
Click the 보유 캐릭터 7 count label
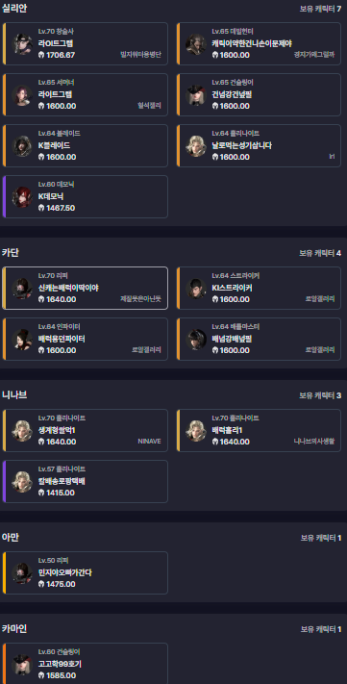tap(320, 9)
